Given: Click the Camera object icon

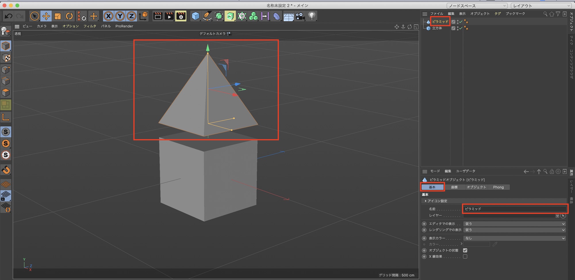Looking at the screenshot, I should click(300, 16).
